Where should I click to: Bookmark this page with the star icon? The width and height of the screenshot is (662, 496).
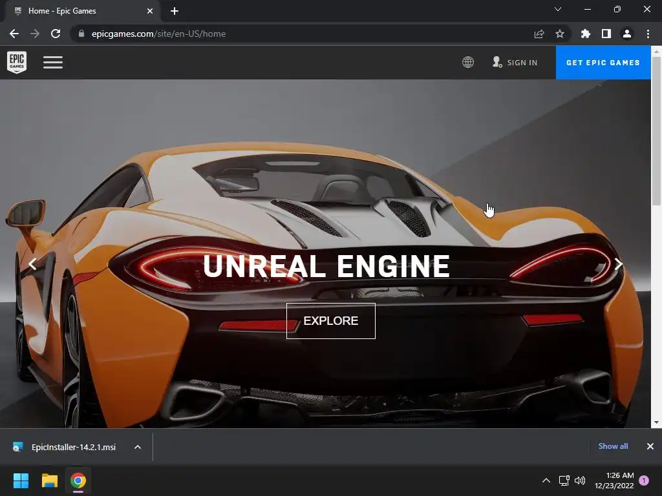560,34
